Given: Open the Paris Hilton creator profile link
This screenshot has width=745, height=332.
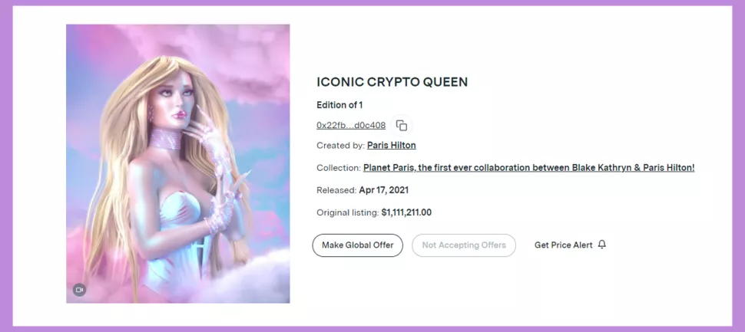Looking at the screenshot, I should pos(392,145).
